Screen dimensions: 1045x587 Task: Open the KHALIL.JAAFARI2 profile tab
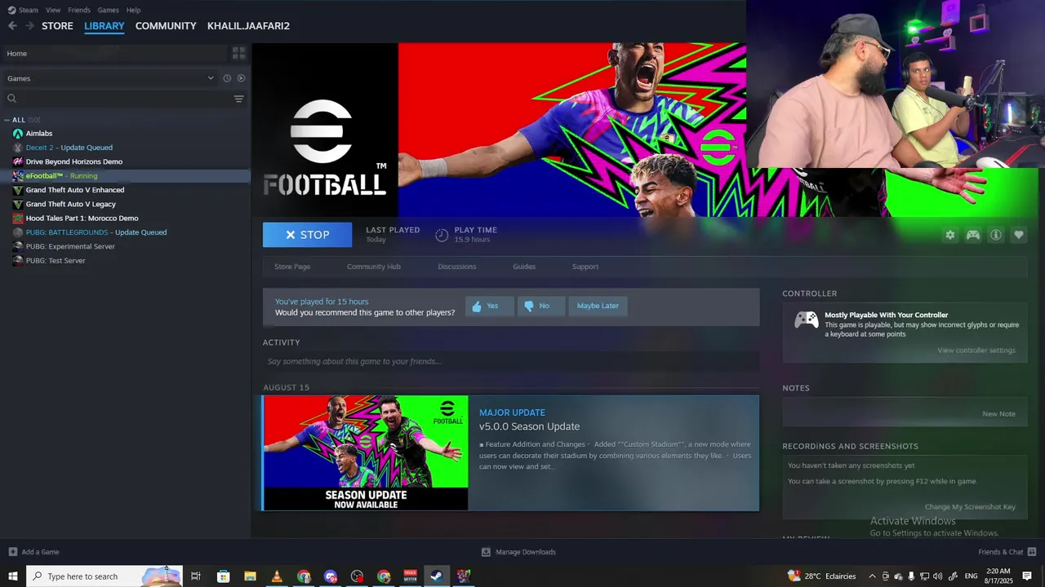[x=248, y=26]
